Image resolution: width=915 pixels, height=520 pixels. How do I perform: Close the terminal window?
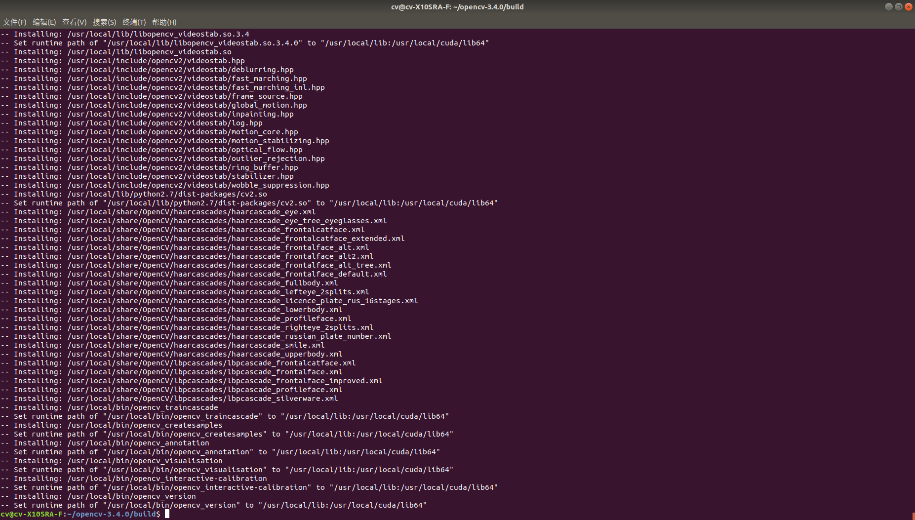(x=909, y=6)
